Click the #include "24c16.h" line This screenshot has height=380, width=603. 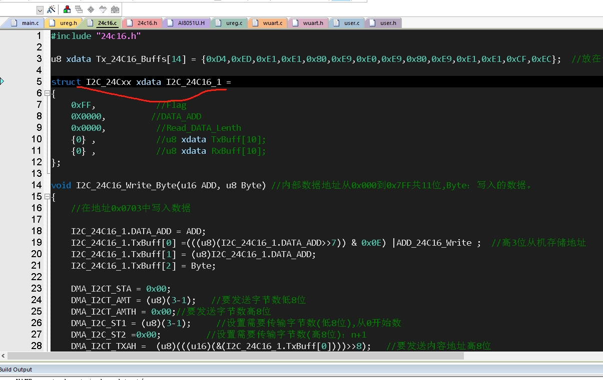click(x=96, y=36)
